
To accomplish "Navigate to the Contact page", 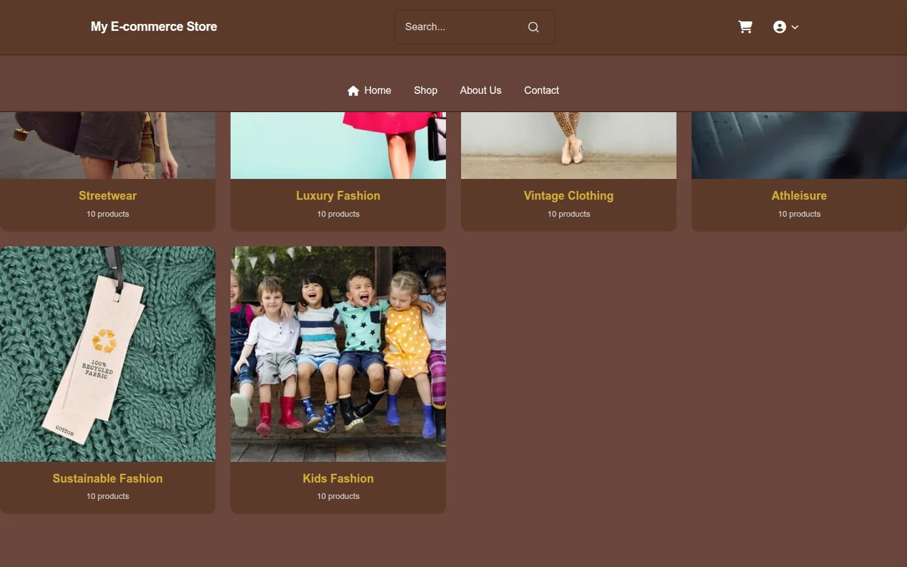I will (x=541, y=91).
